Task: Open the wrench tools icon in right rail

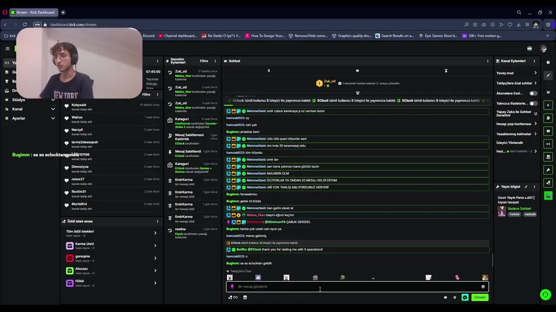Action: coord(548,170)
